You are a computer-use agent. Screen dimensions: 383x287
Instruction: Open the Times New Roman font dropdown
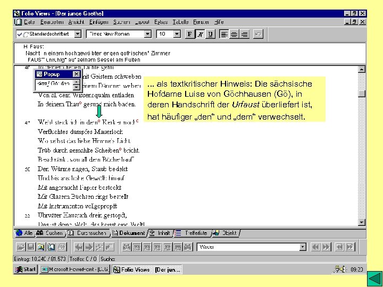pos(147,34)
